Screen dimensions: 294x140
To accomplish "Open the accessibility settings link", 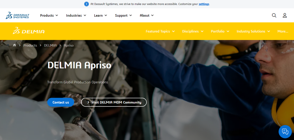I will click(204, 4).
